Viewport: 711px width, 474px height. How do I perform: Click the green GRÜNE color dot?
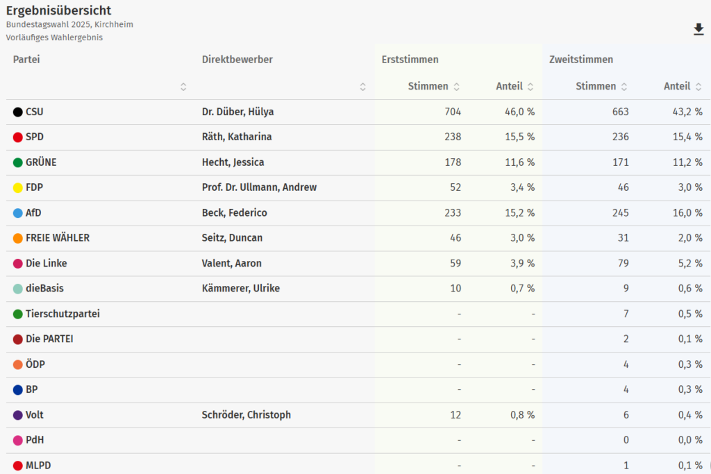tap(17, 162)
